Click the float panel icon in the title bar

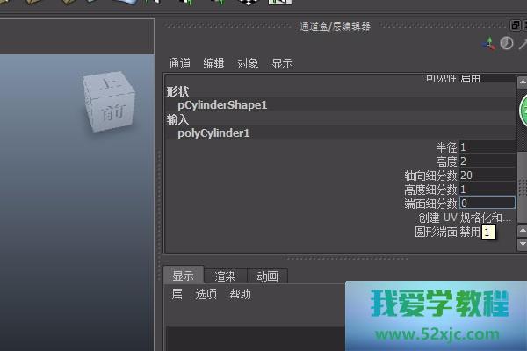click(x=516, y=26)
